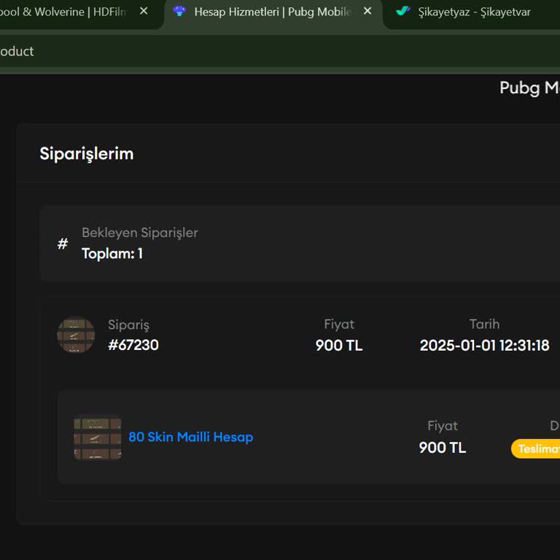The height and width of the screenshot is (560, 560).
Task: Click the Hesap Hizmetleri tab favicon
Action: click(x=179, y=12)
